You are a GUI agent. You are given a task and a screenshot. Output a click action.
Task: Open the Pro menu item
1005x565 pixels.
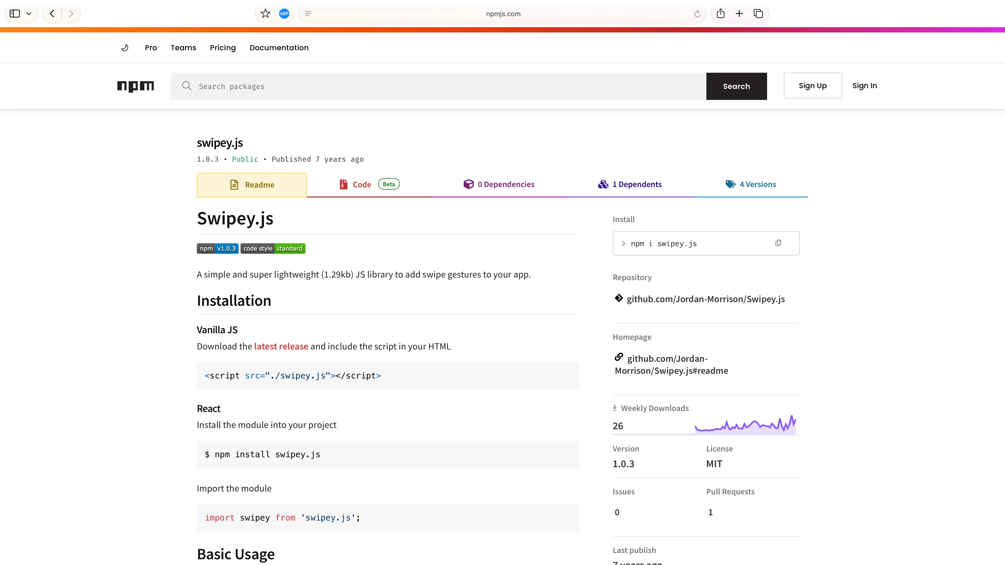[150, 48]
